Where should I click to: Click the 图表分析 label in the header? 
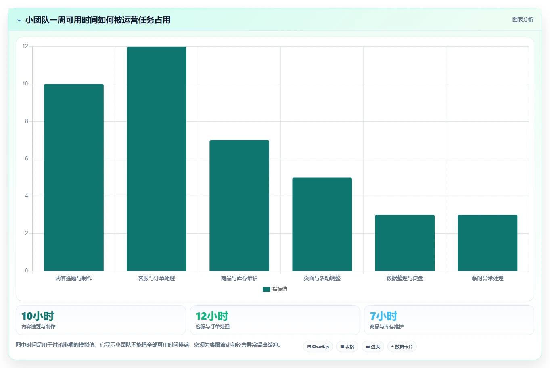(523, 19)
